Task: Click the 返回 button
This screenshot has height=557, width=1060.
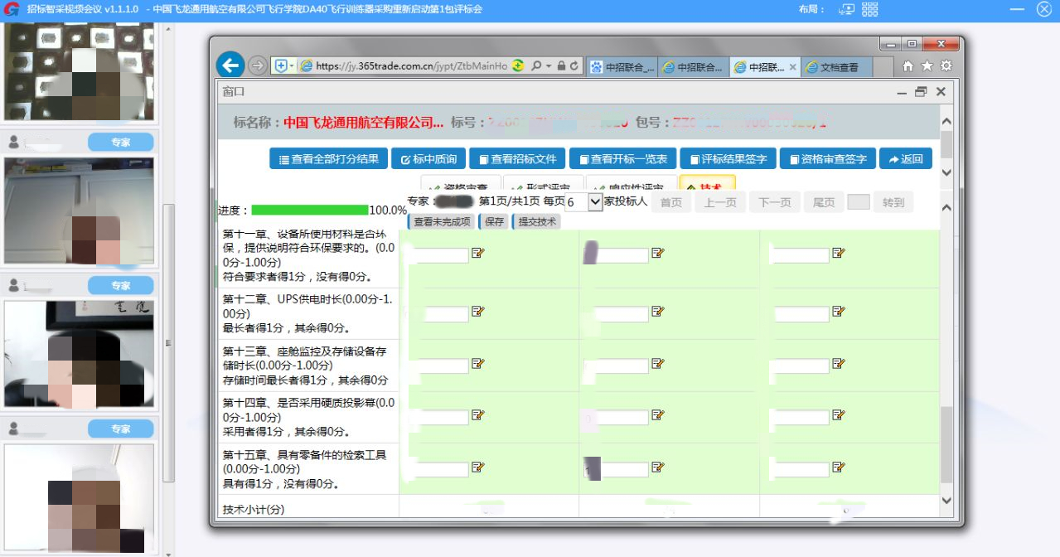Action: [x=905, y=159]
